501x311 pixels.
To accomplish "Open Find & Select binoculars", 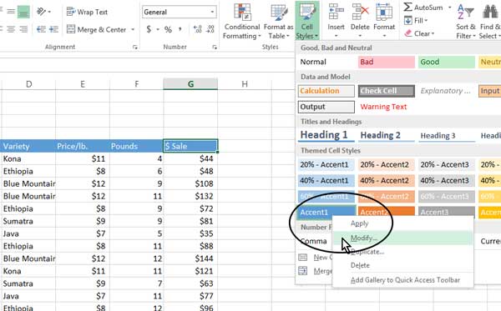I will (490, 21).
